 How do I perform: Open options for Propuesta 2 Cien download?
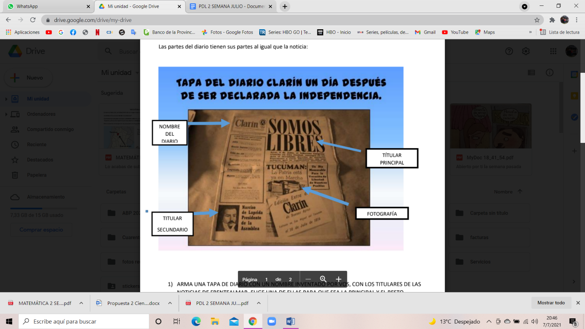click(170, 303)
